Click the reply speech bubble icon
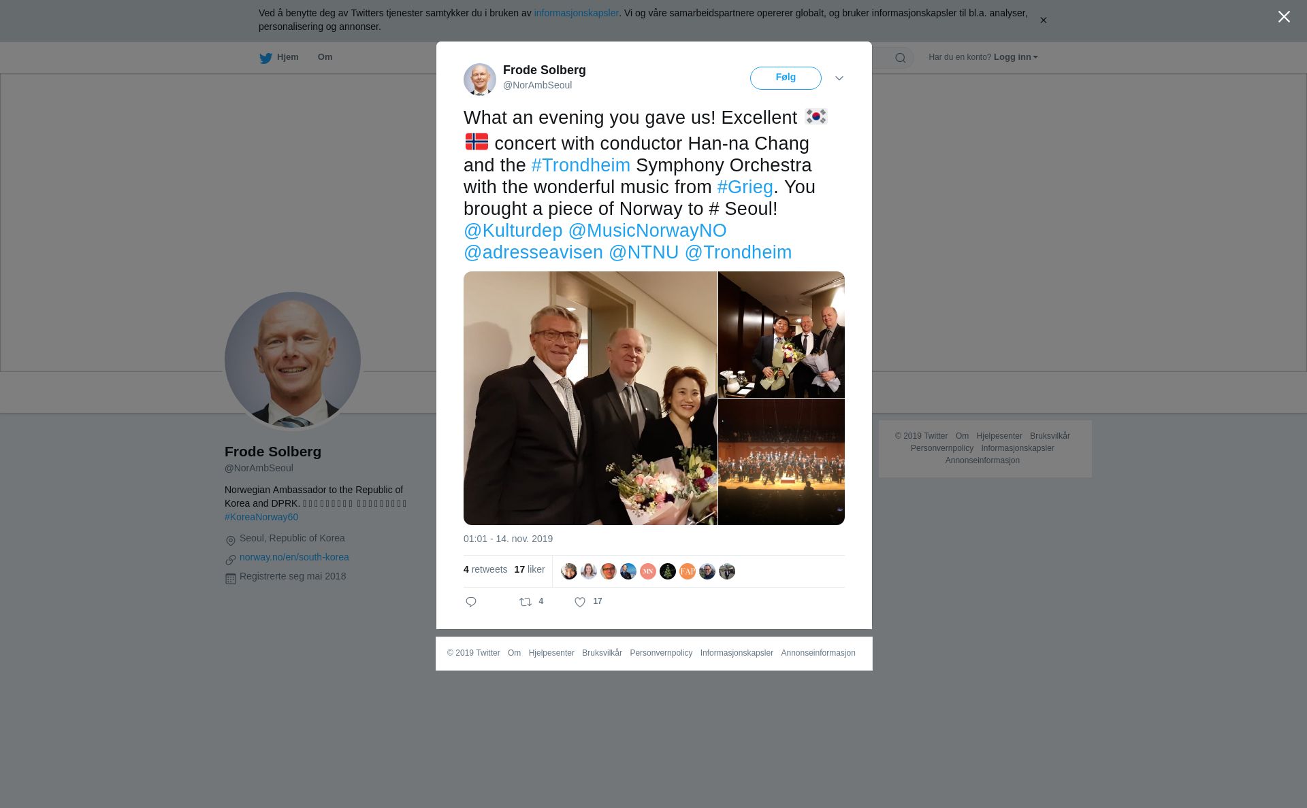The width and height of the screenshot is (1307, 808). point(471,602)
